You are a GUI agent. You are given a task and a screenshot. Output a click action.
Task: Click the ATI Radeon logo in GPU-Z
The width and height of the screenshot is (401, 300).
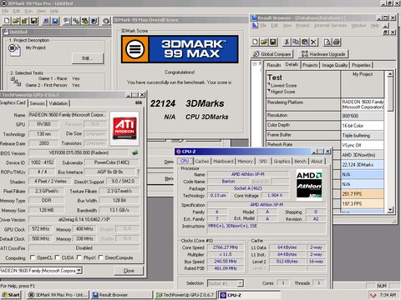point(124,128)
